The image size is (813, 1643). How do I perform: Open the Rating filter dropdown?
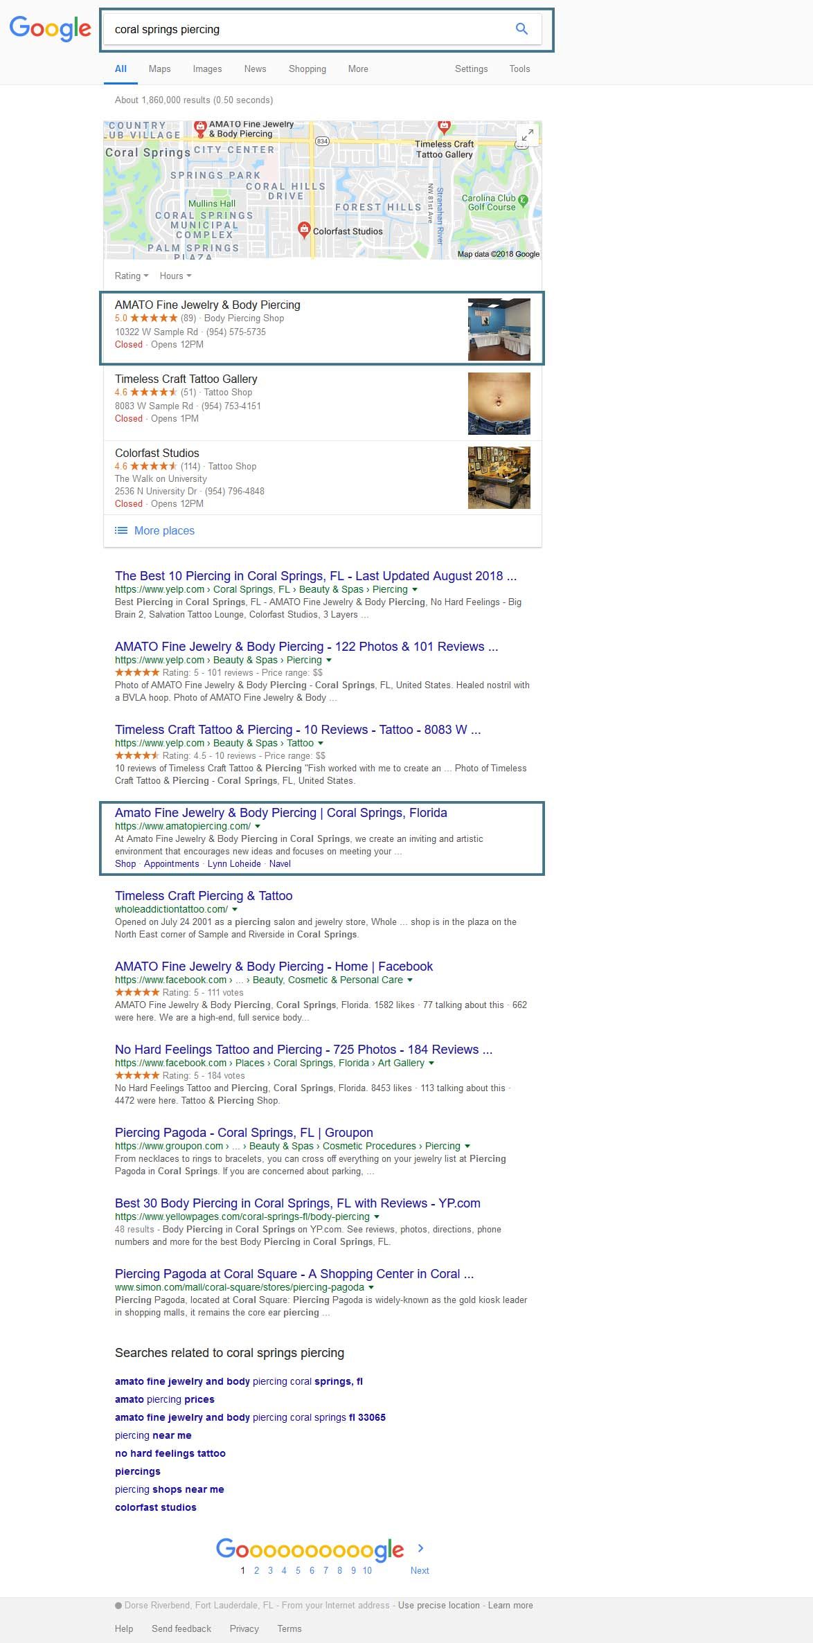(x=132, y=276)
